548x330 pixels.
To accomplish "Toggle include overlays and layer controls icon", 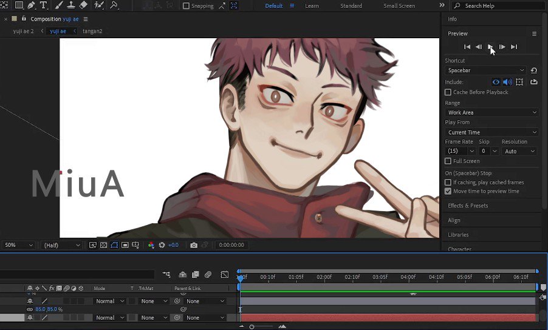I will coord(519,82).
